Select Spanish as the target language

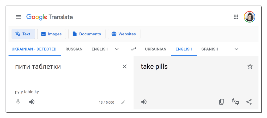[x=210, y=49]
